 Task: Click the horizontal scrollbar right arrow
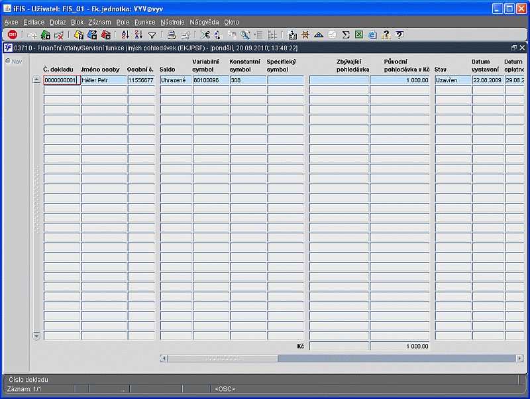point(520,358)
